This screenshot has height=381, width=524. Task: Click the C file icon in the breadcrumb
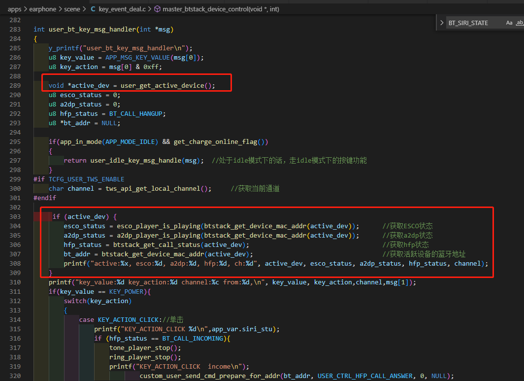point(93,9)
